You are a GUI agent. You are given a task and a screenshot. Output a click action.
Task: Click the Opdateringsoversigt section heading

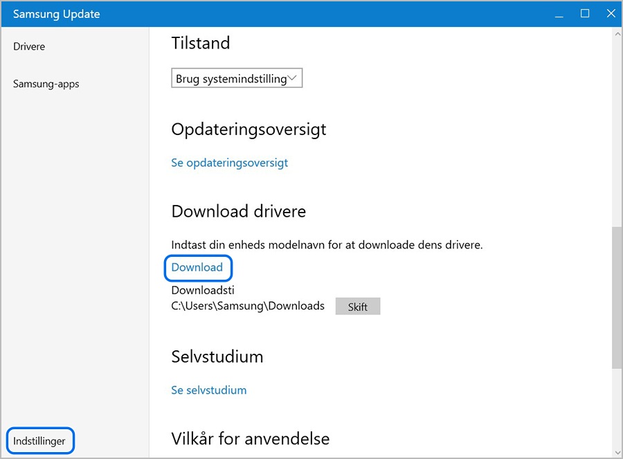click(249, 129)
